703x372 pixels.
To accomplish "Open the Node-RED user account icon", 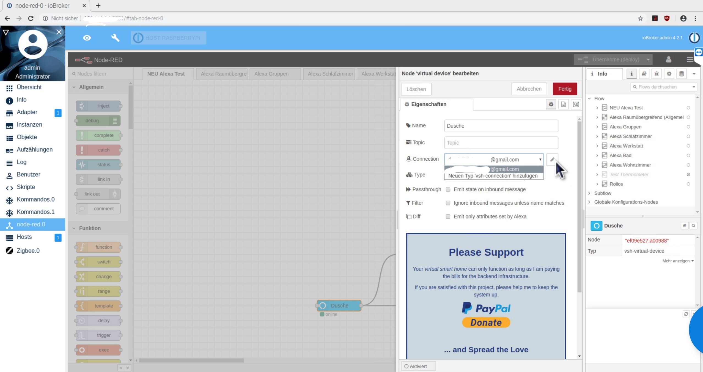I will pos(669,59).
